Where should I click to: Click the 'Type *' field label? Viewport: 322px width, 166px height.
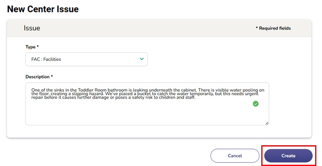(32, 47)
